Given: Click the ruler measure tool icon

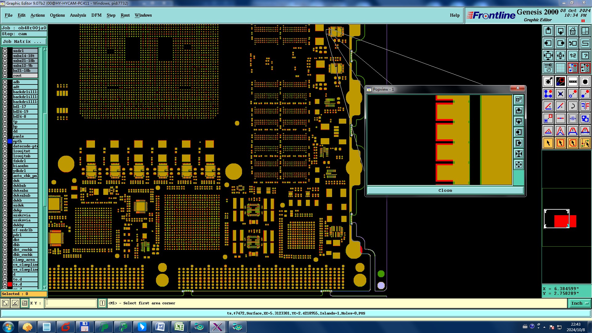Looking at the screenshot, I should [x=573, y=81].
